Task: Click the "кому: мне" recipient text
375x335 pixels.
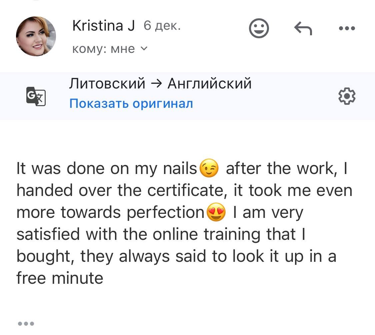Action: pyautogui.click(x=104, y=49)
